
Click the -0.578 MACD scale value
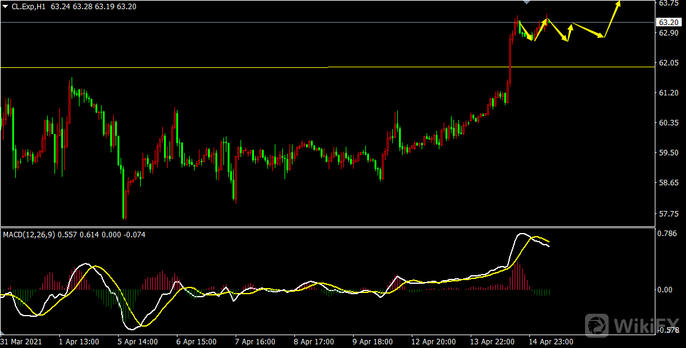click(x=666, y=331)
